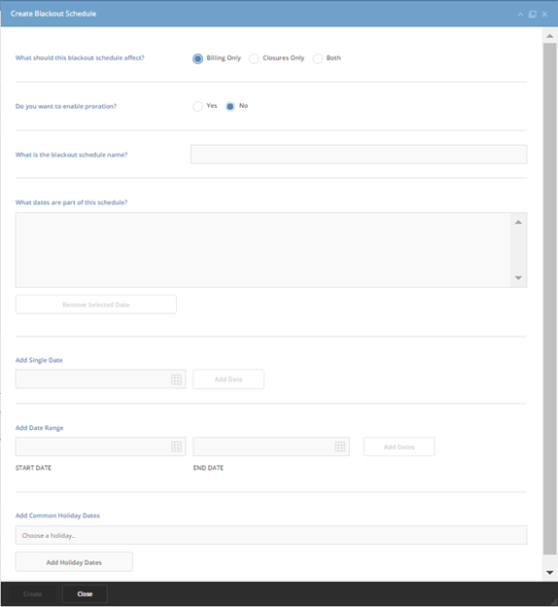This screenshot has height=607, width=558.
Task: Open calendar picker for End Date
Action: [340, 446]
